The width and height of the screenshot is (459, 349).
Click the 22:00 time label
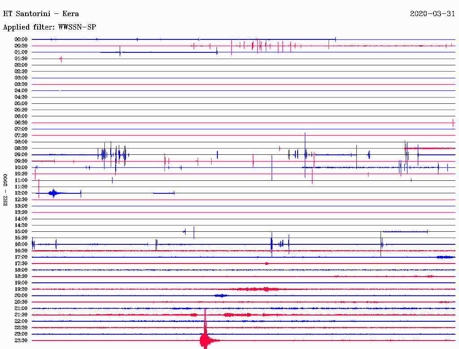(21, 321)
